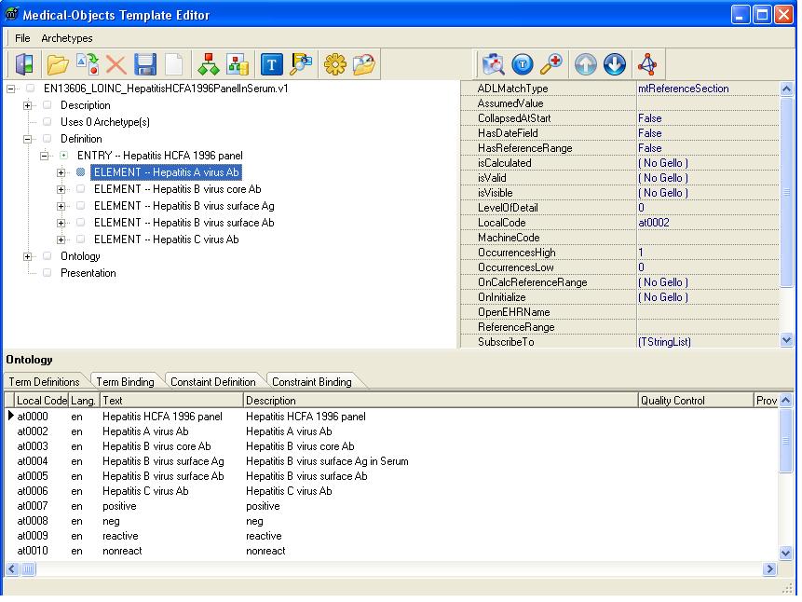The height and width of the screenshot is (602, 802).
Task: Click the green hierarchy tree icon
Action: click(210, 64)
